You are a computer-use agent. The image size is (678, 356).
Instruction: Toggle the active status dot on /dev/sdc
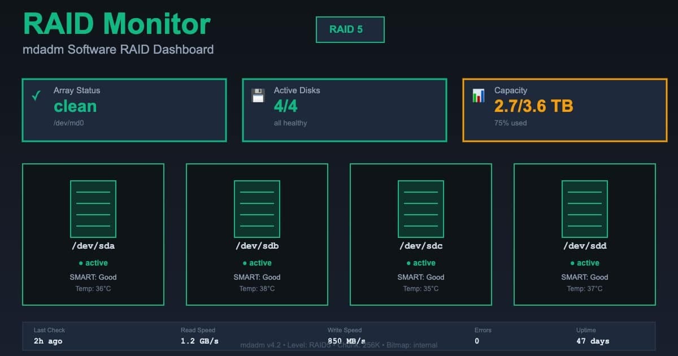408,263
